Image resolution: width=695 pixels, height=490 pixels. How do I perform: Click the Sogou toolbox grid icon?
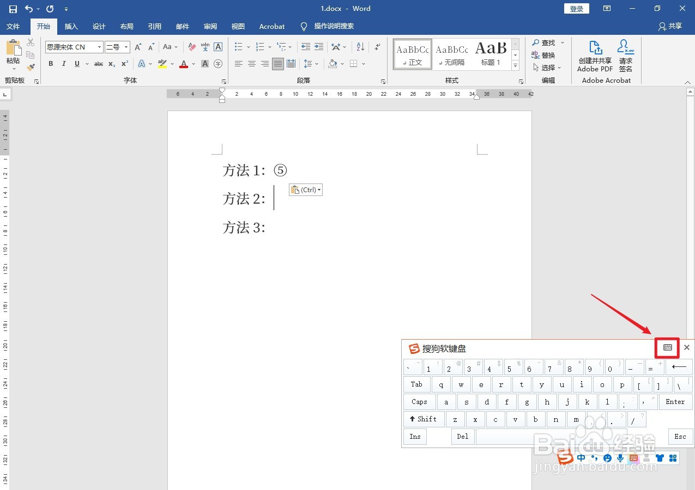click(673, 458)
